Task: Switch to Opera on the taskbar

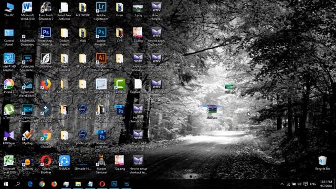Action: coord(102,184)
